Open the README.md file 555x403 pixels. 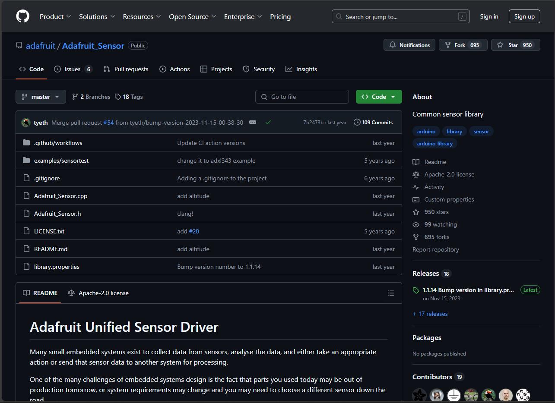51,249
